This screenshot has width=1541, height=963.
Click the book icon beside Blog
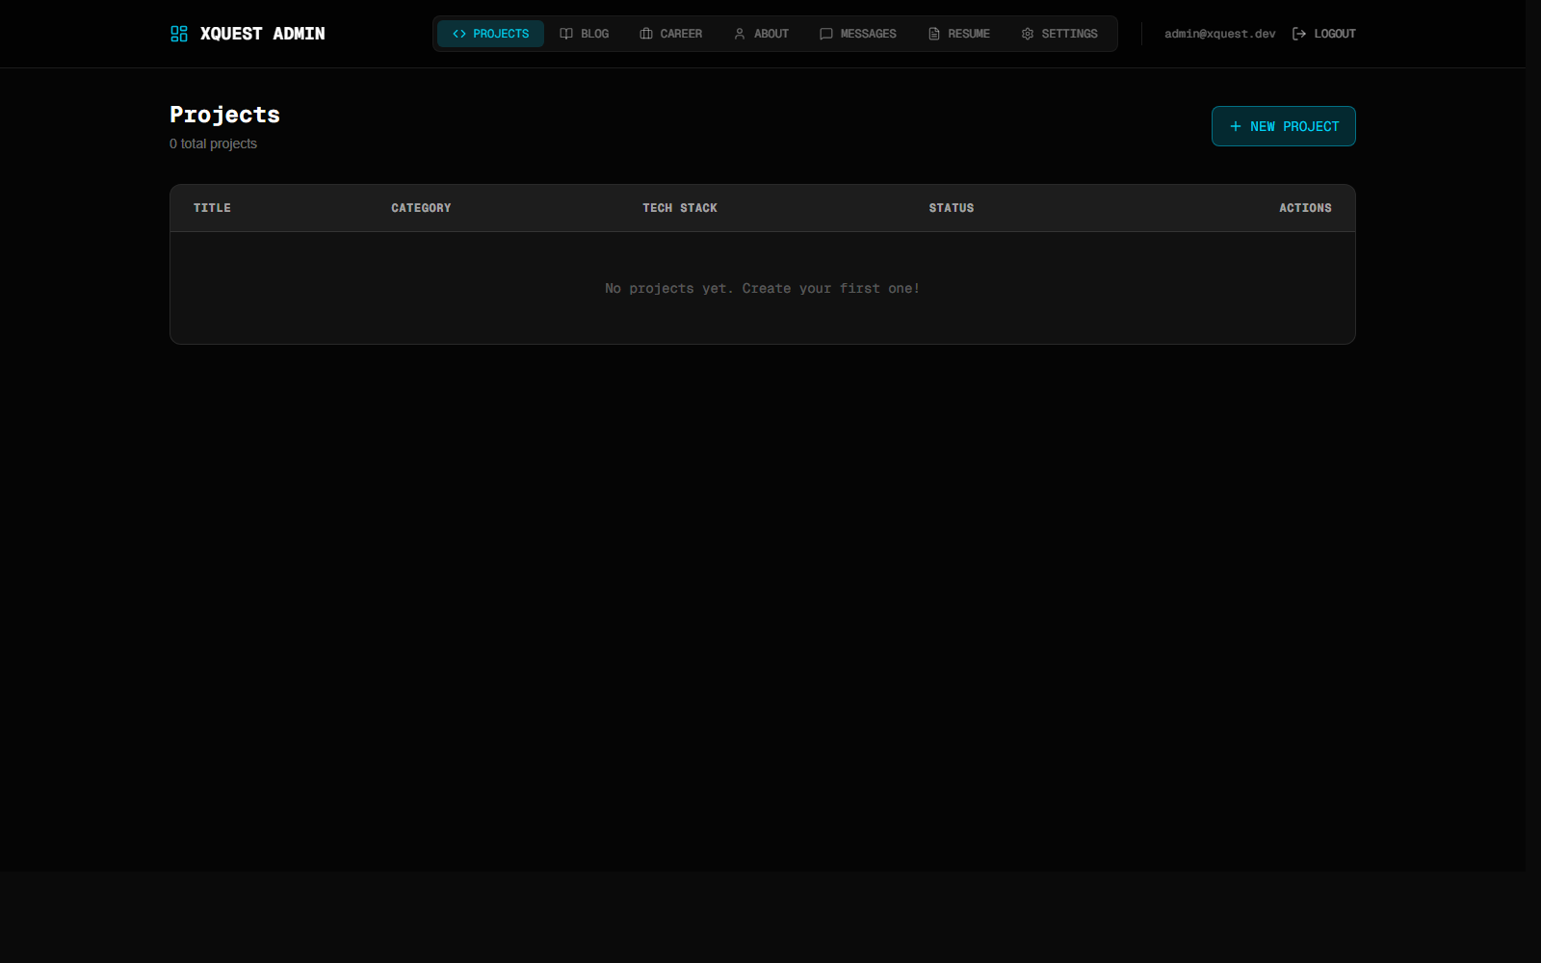(x=566, y=34)
